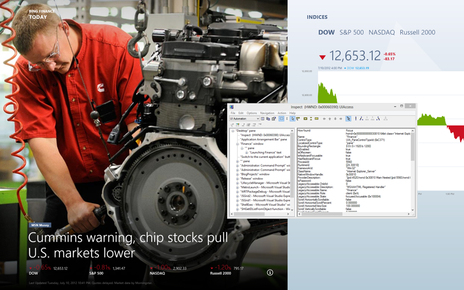
Task: Click the "UIA_PaneControlTypeId" property value
Action: point(365,140)
